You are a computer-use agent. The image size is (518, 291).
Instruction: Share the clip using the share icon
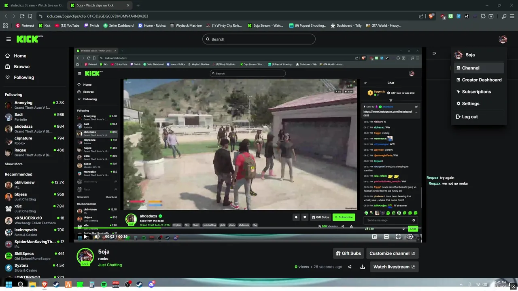click(x=350, y=267)
